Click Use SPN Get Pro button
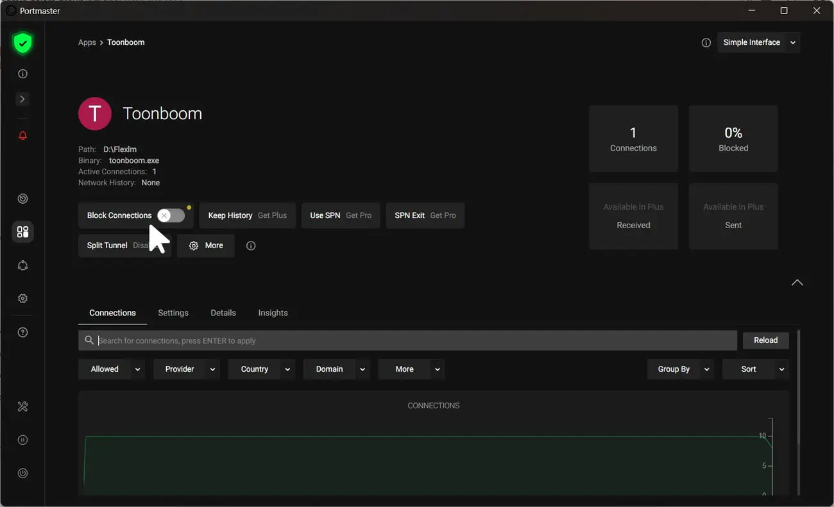834x507 pixels. tap(341, 215)
